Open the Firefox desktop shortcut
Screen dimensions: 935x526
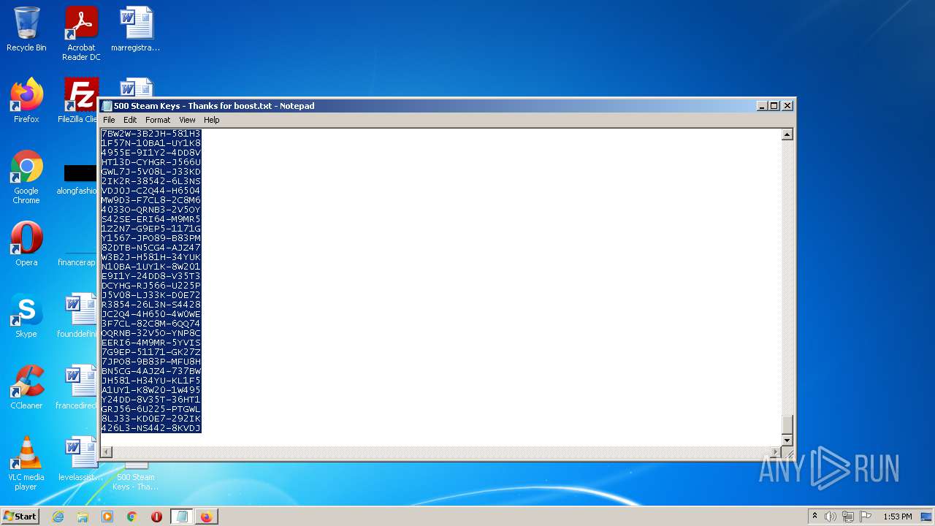pos(26,101)
